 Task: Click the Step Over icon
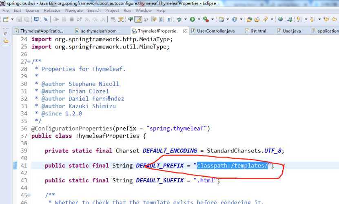pyautogui.click(x=95, y=20)
